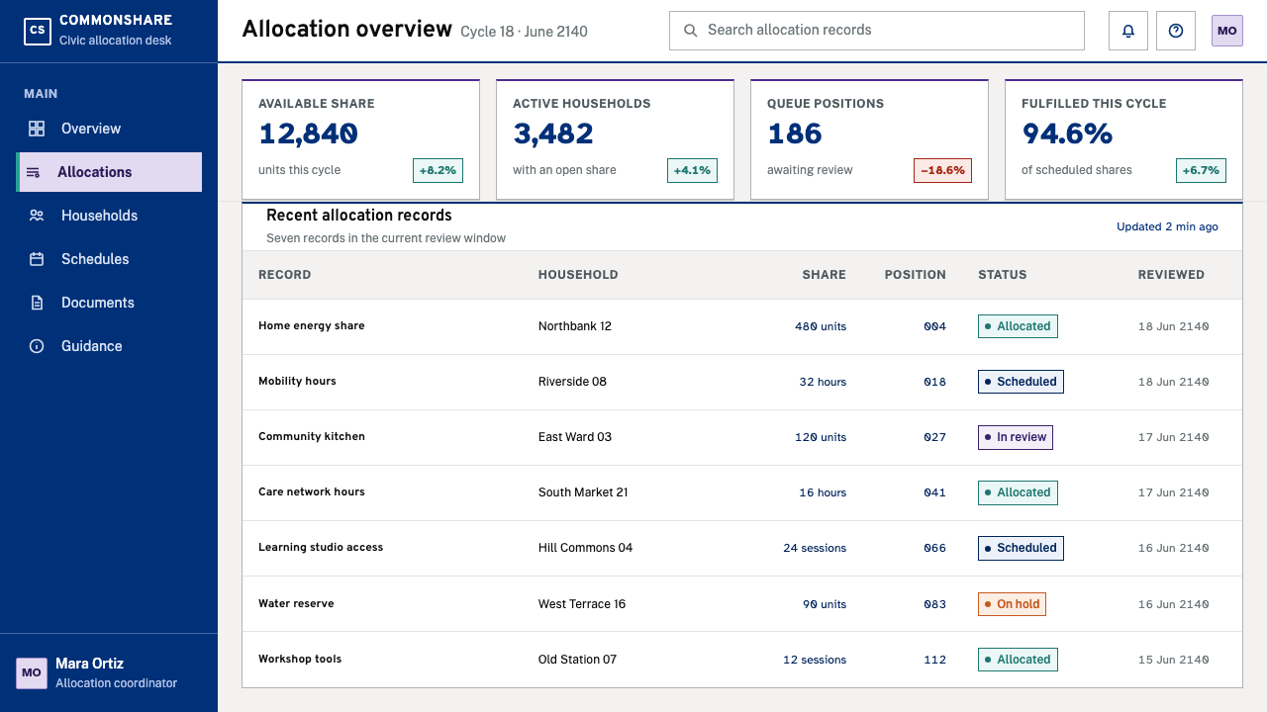This screenshot has width=1267, height=712.
Task: Click the CS CommonShare logo icon
Action: click(x=37, y=31)
